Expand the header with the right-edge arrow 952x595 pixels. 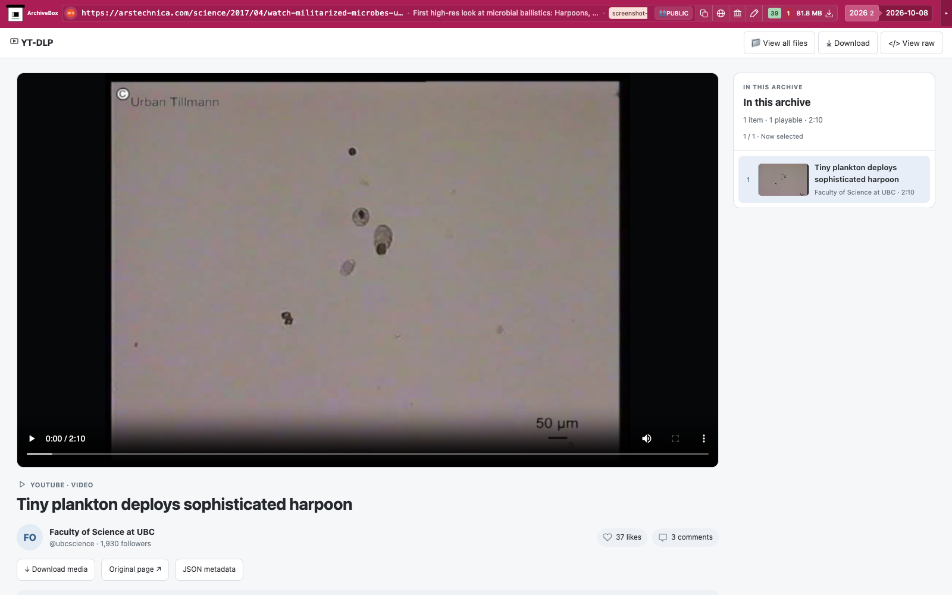946,13
